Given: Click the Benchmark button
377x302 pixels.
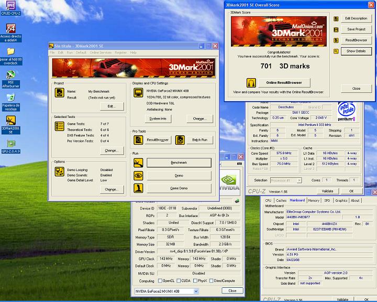Looking at the screenshot, I should coord(179,163).
